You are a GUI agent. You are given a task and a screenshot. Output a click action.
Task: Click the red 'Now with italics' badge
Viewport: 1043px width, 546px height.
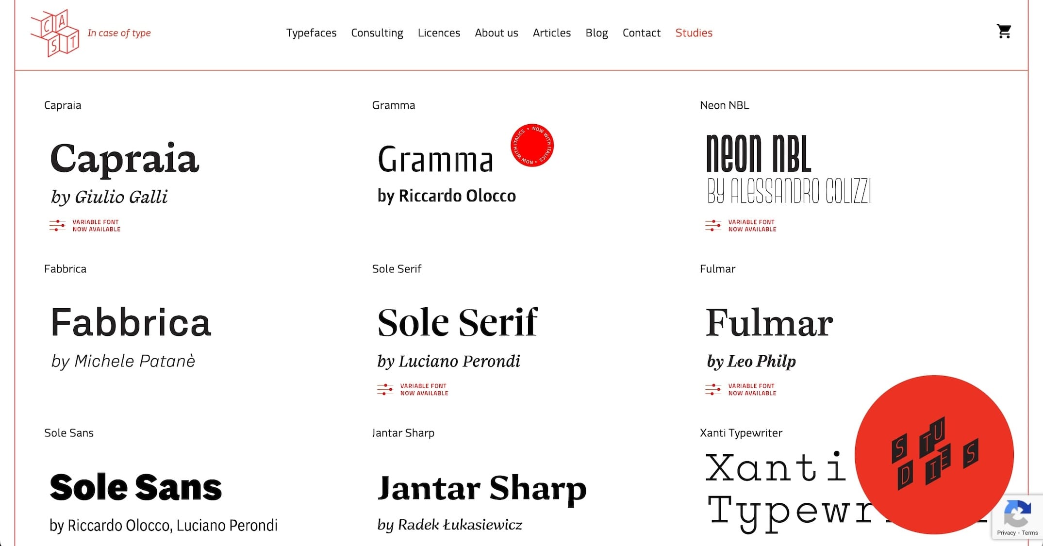[532, 145]
